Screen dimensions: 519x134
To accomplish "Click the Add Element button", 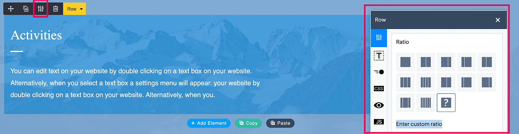I will coord(209,123).
